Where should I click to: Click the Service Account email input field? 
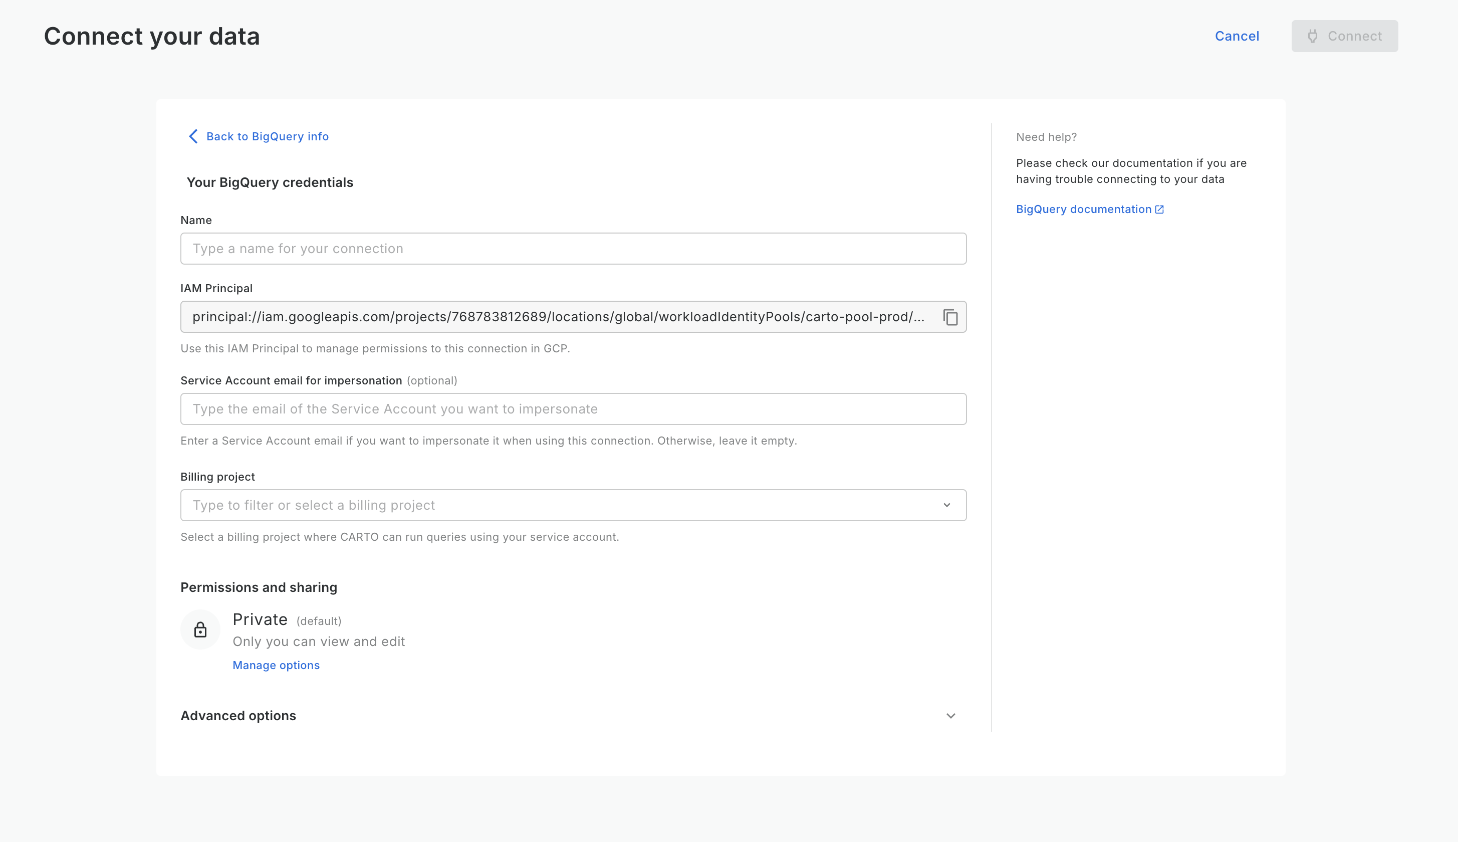(572, 409)
